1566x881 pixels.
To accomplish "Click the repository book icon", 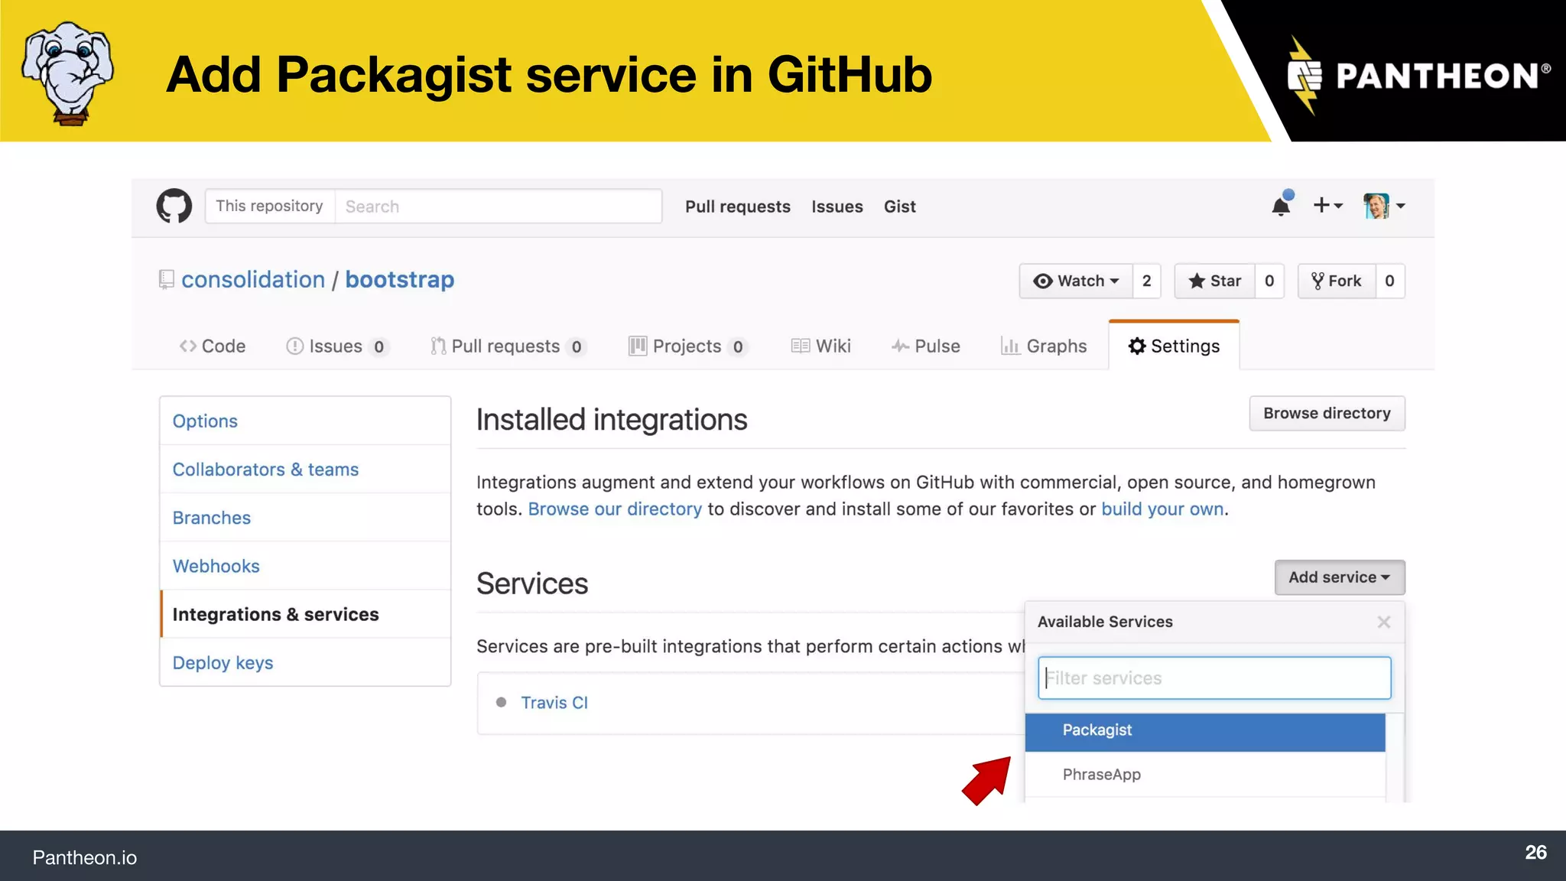I will (166, 279).
